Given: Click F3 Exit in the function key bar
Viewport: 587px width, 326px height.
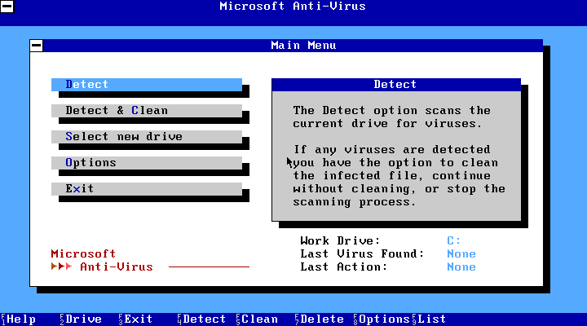Looking at the screenshot, I should pos(136,319).
